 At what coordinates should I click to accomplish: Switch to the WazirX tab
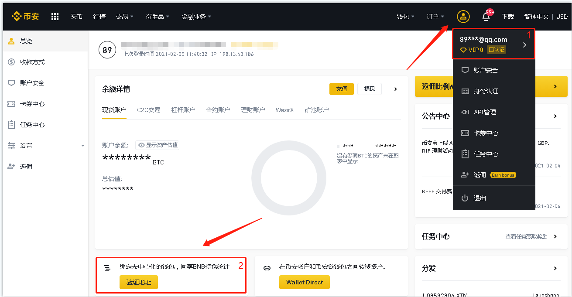pos(285,110)
